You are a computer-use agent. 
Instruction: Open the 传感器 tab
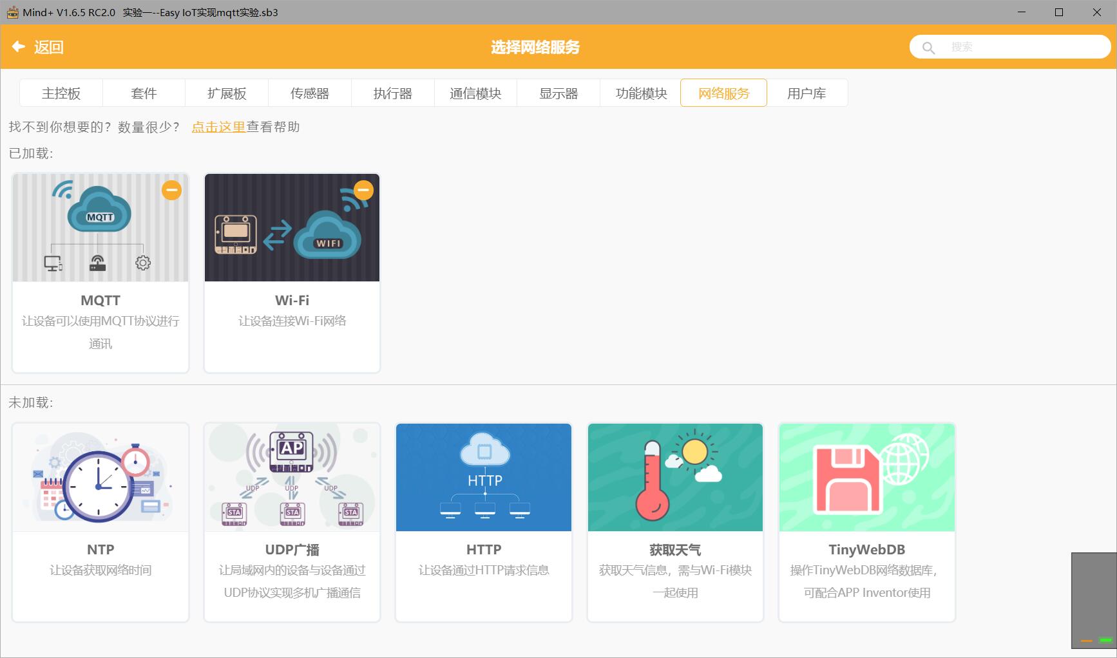(x=310, y=93)
